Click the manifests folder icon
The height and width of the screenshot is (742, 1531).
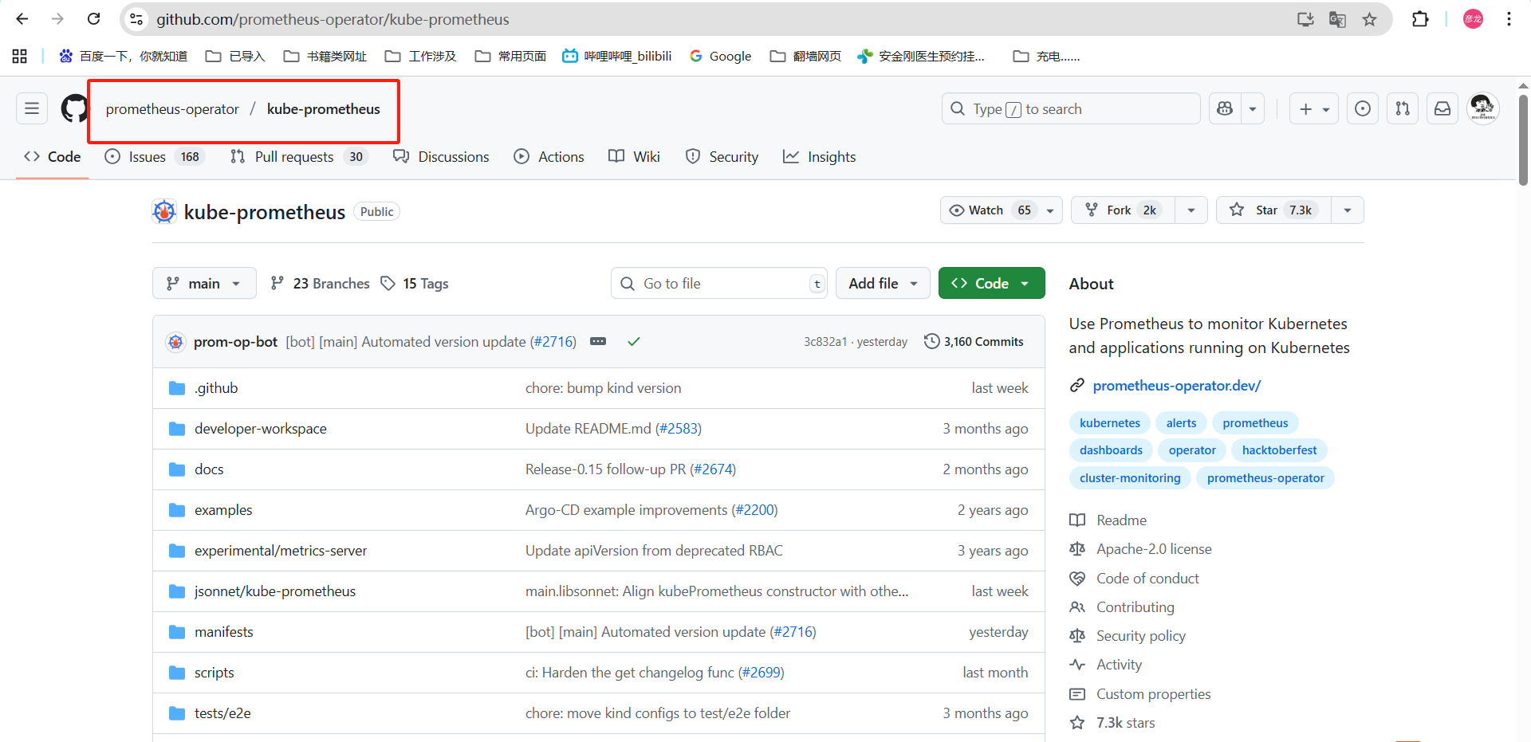tap(177, 632)
